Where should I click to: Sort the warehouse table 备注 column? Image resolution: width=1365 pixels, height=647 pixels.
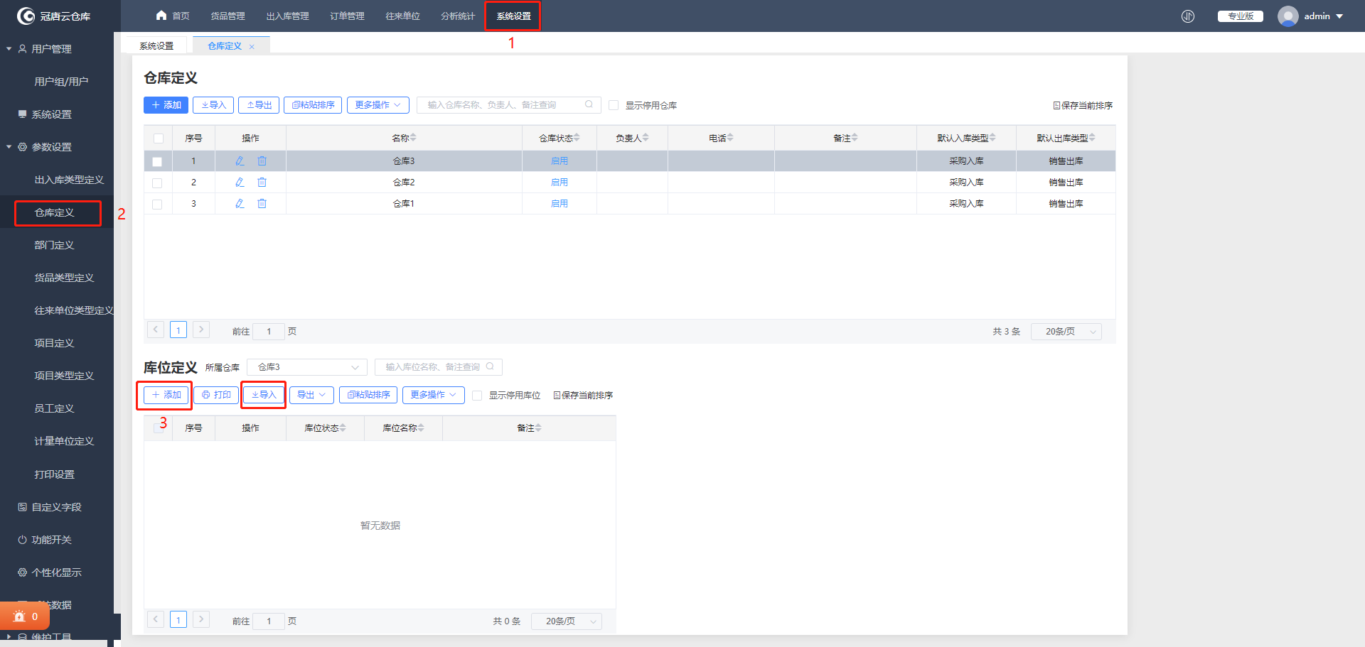[855, 138]
